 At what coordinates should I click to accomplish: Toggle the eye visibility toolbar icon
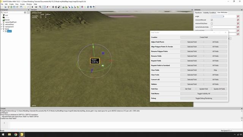click(36, 7)
